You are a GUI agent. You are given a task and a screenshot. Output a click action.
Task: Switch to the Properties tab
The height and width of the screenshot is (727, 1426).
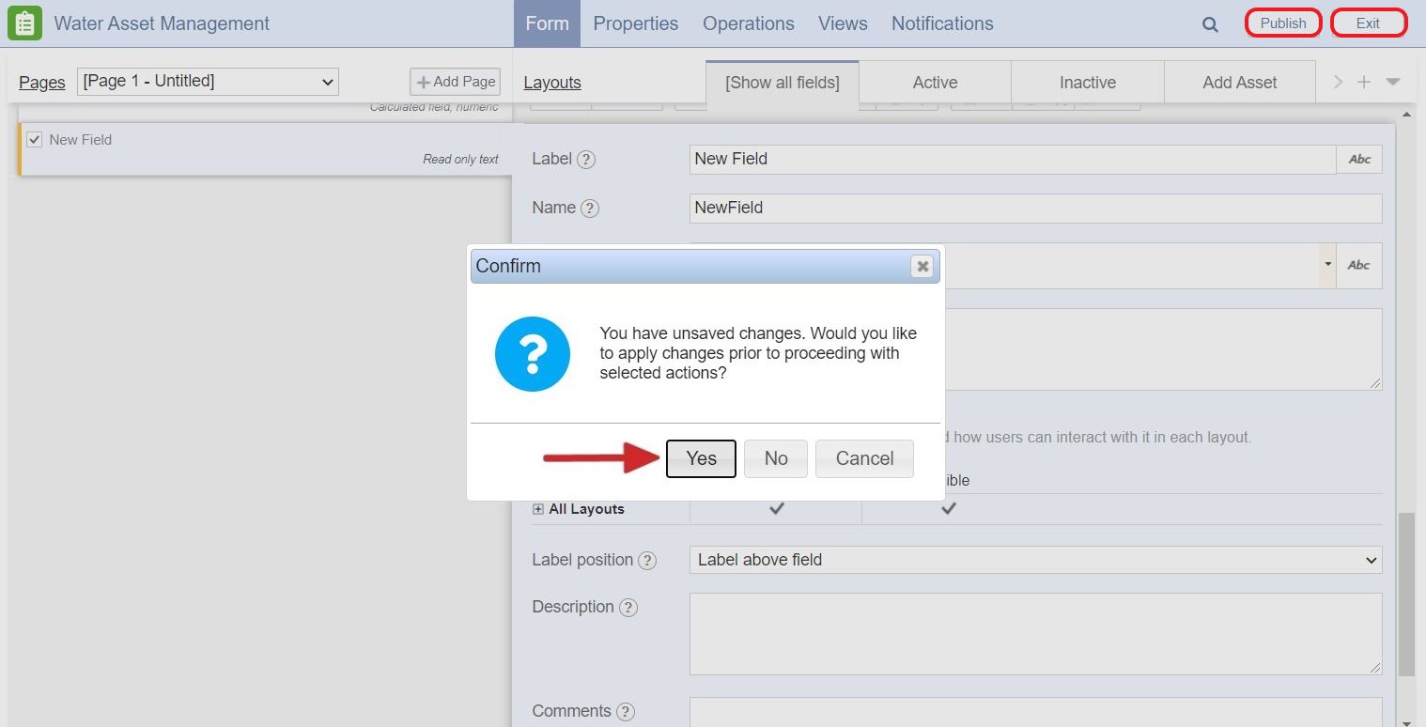635,23
